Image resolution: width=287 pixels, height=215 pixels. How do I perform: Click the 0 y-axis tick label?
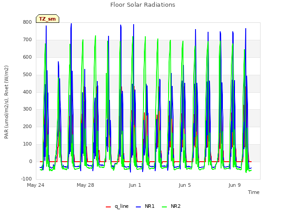point(30,161)
